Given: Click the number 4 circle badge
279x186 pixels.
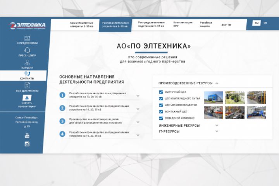Looking at the screenshot, I should tap(62, 134).
